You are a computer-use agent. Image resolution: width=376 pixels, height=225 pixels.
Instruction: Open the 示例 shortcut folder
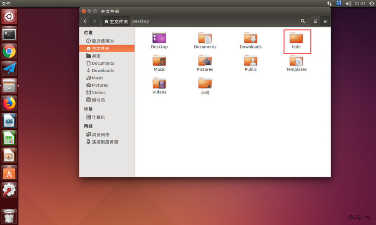[205, 83]
